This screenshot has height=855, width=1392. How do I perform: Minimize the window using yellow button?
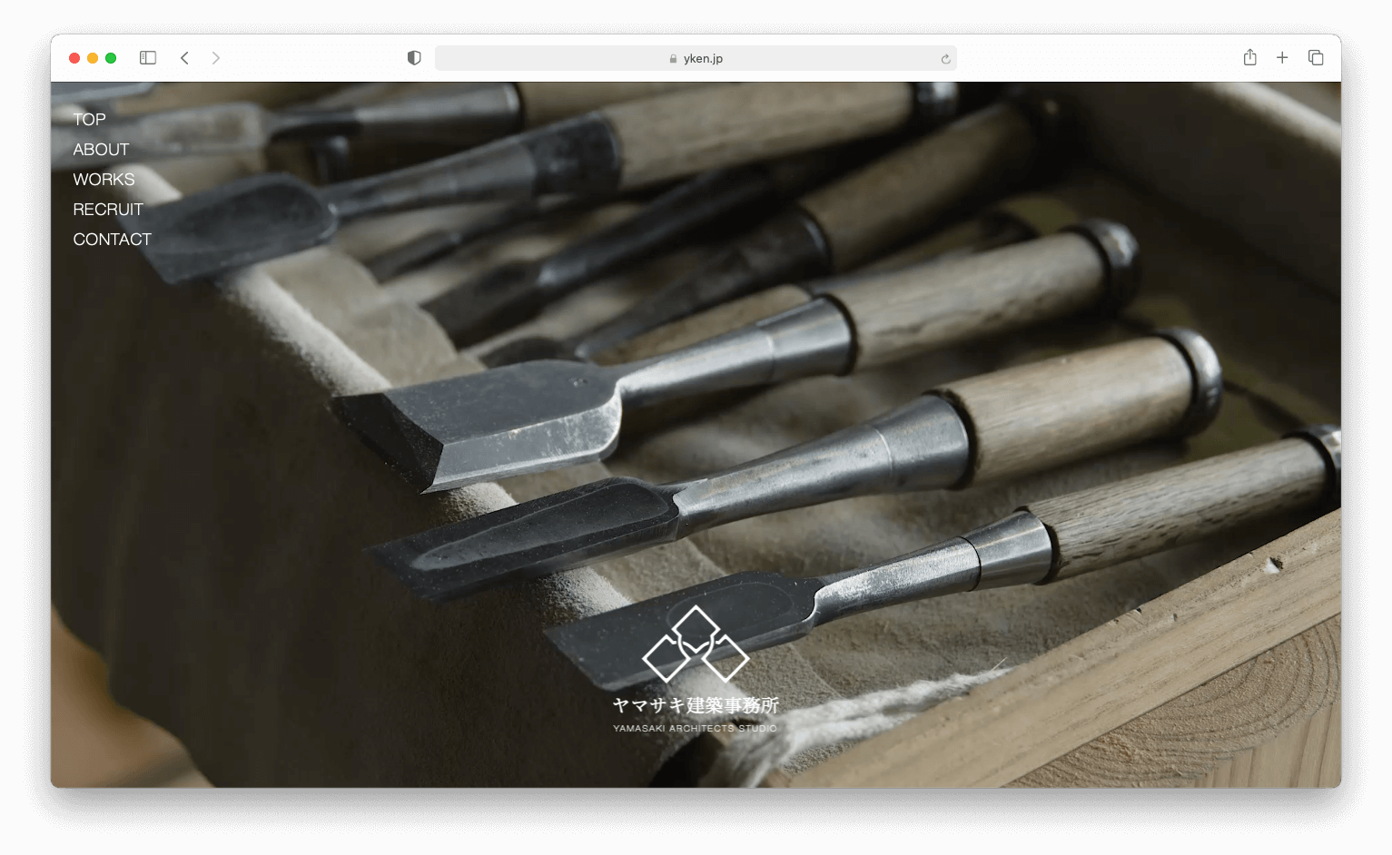coord(93,58)
